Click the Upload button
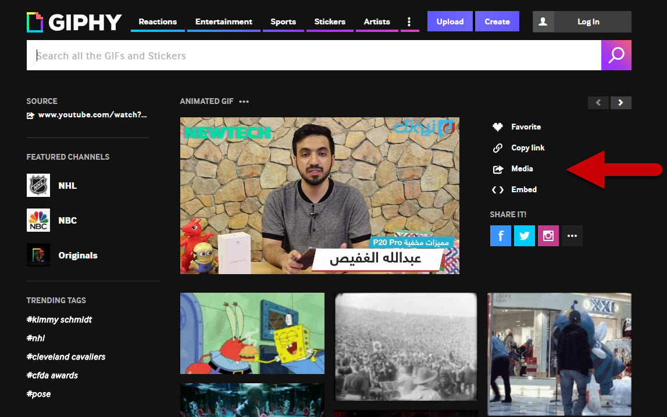Screen dimensions: 667x417 point(450,21)
